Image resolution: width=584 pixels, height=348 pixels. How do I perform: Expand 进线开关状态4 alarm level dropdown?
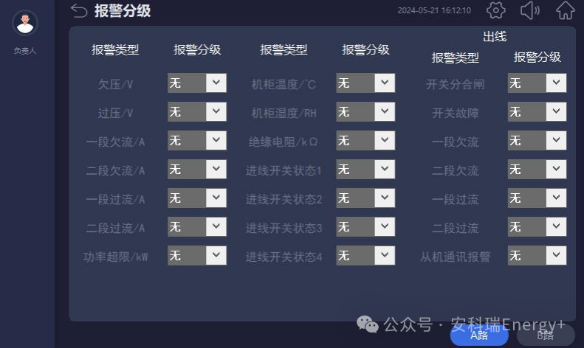tap(365, 255)
